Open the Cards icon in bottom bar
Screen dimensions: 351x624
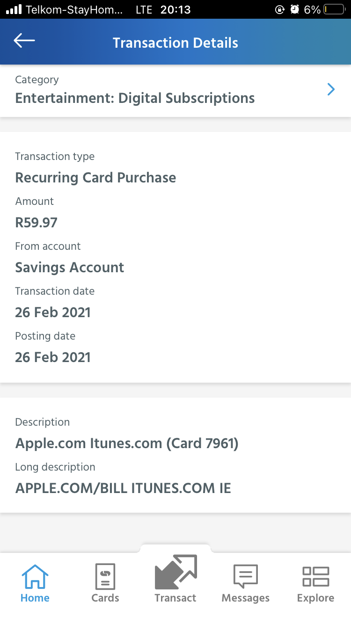tap(105, 576)
